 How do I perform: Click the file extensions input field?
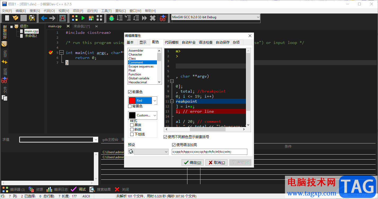209,152
